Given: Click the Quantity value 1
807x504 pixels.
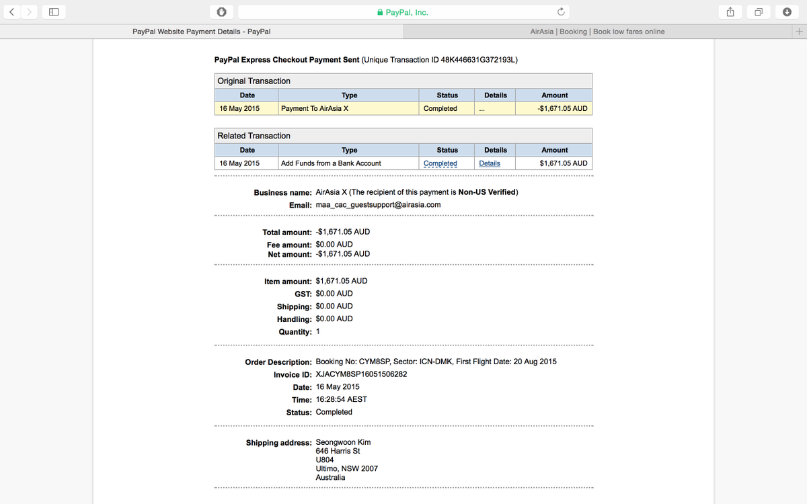Looking at the screenshot, I should coord(318,332).
